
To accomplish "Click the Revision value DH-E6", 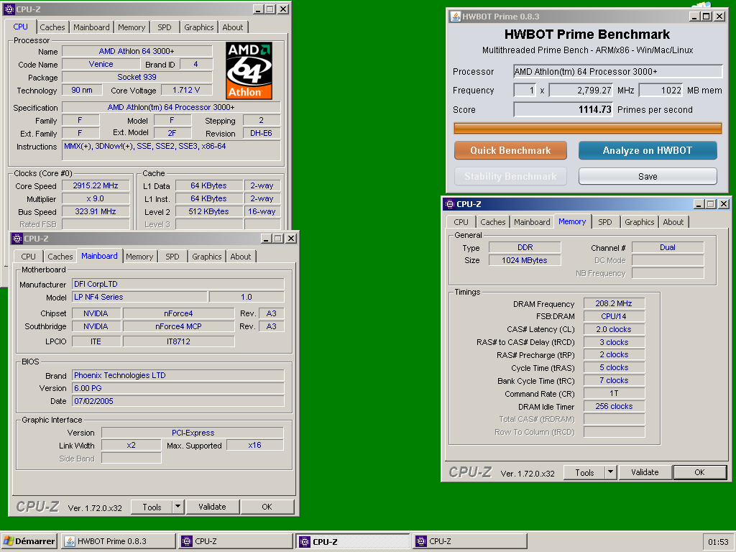I will coord(262,133).
